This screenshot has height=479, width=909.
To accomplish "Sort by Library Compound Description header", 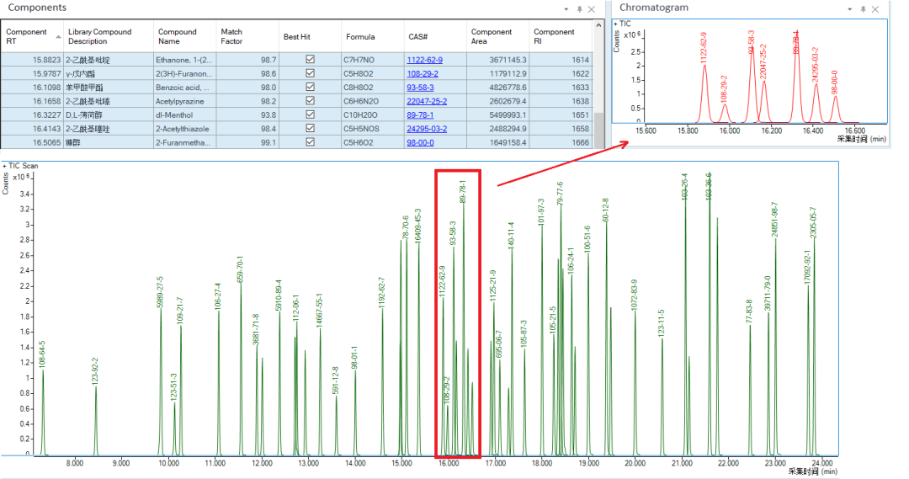I will (109, 36).
